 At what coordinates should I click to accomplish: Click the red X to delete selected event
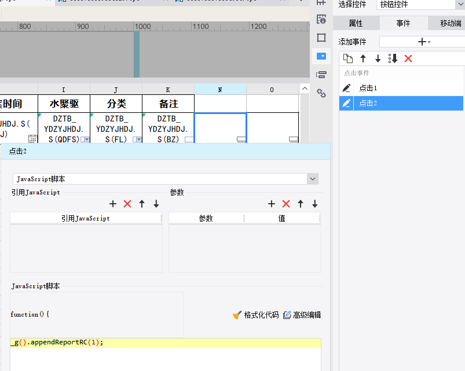coord(408,58)
